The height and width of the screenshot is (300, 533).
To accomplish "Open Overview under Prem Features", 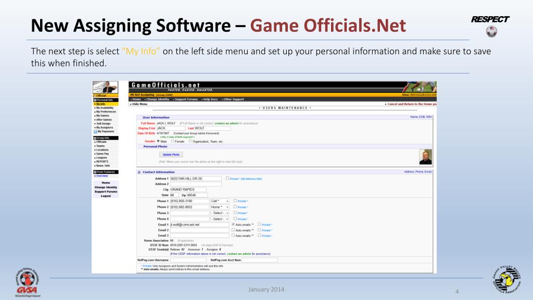I will pyautogui.click(x=101, y=176).
